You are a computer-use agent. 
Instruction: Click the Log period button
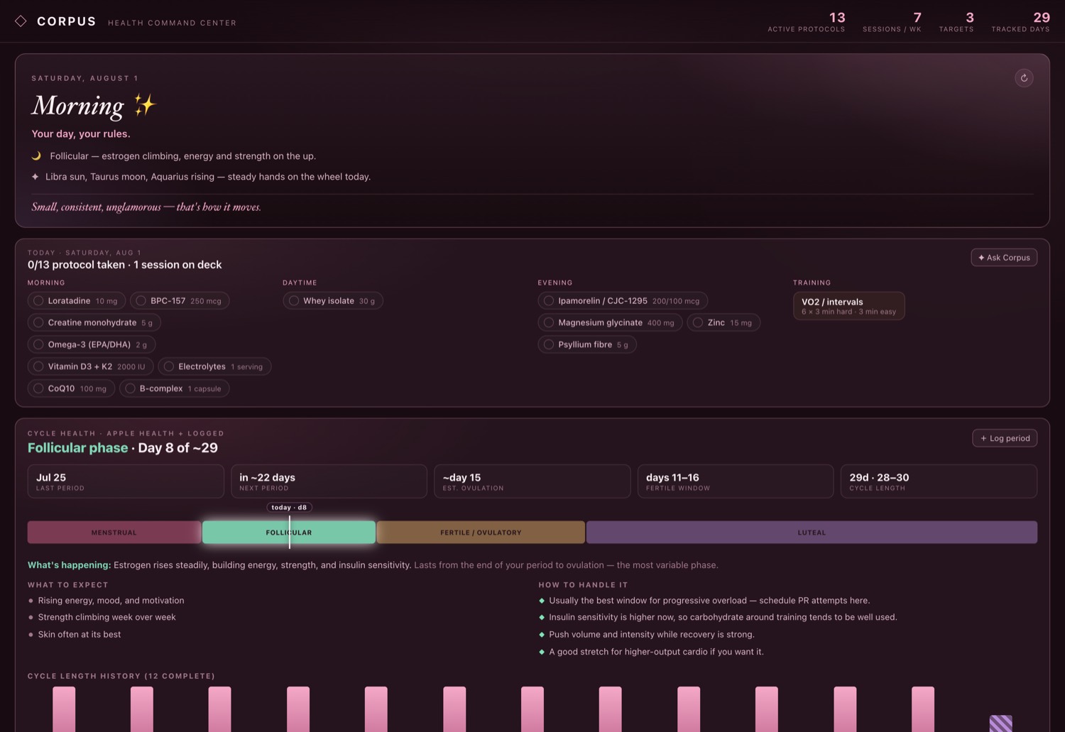tap(1005, 438)
